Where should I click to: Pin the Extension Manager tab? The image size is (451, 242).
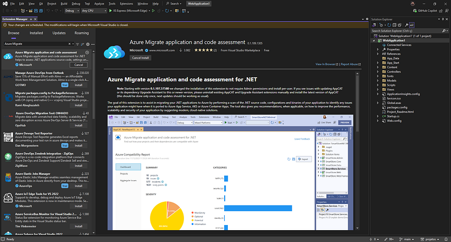click(31, 19)
